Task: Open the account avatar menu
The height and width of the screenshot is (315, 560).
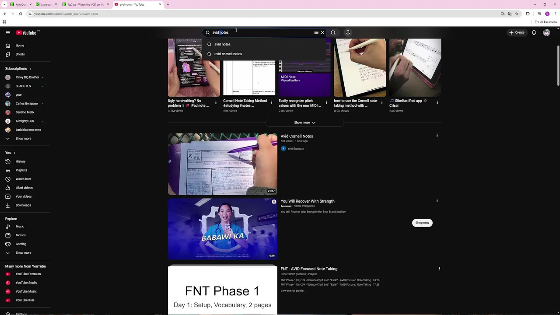Action: coord(546,32)
